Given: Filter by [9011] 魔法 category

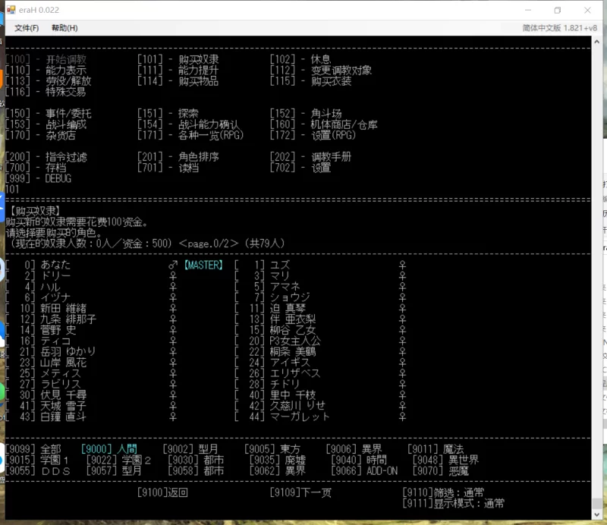Looking at the screenshot, I should coord(436,449).
